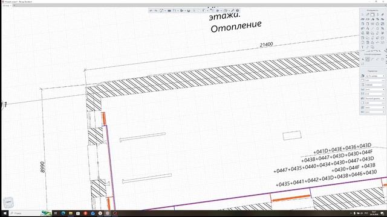387x217 pixels.
Task: Click the text line '+041D+043E+0436+043D'
Action: pyautogui.click(x=342, y=148)
